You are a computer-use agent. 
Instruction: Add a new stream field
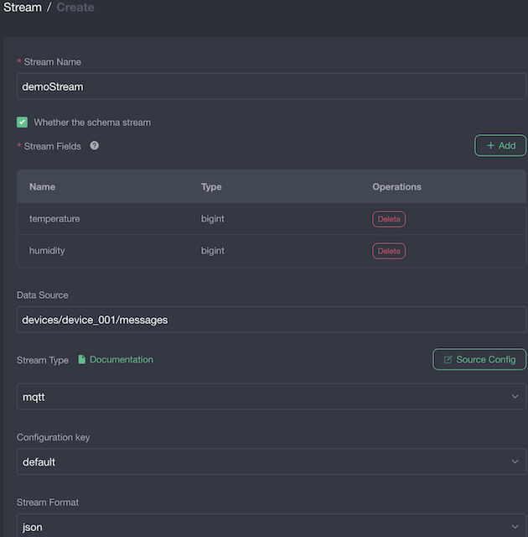pyautogui.click(x=500, y=145)
